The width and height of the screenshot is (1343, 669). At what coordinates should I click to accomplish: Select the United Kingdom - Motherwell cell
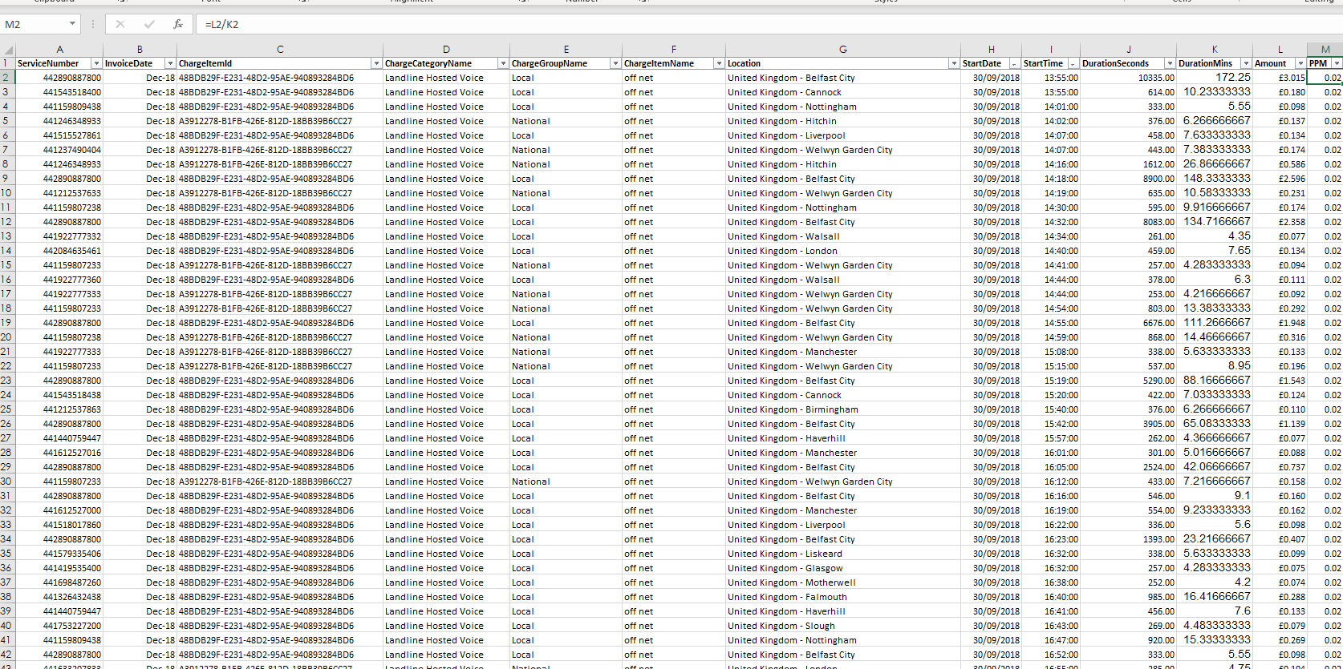tap(843, 582)
